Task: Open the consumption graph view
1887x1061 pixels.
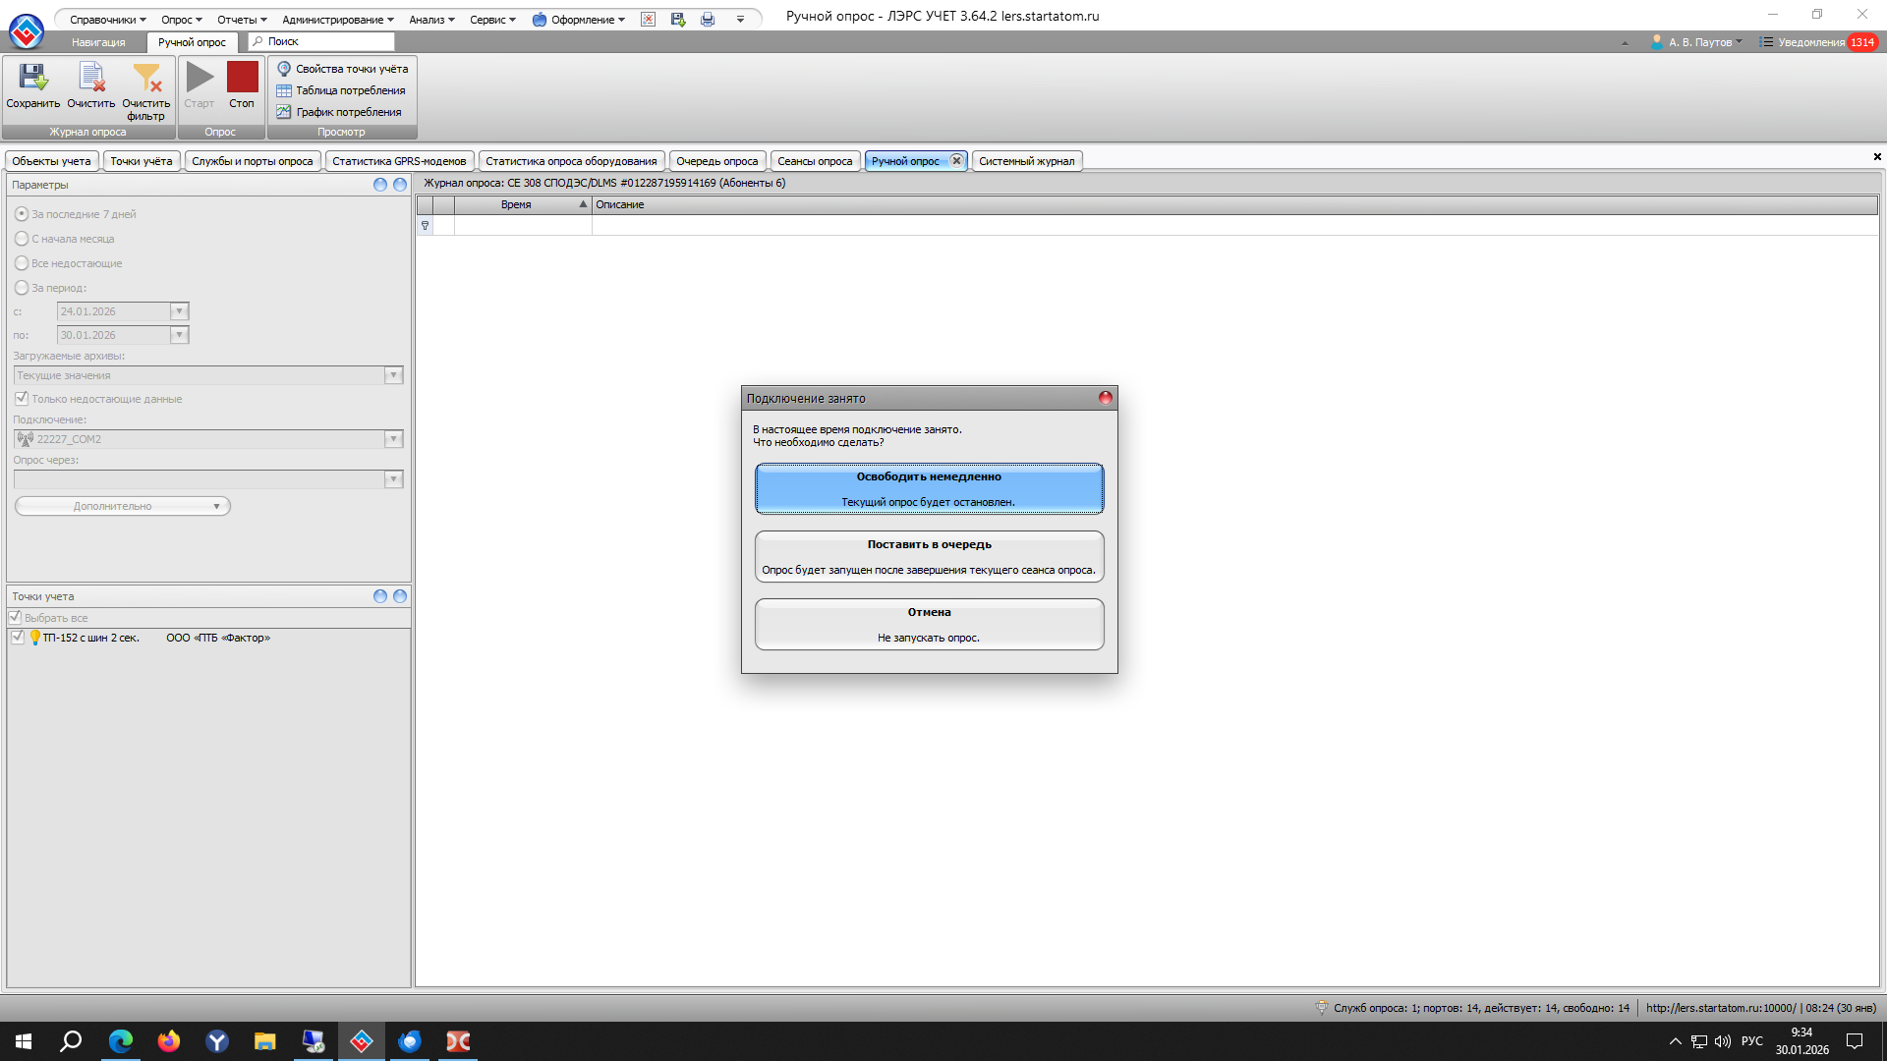Action: coord(339,112)
